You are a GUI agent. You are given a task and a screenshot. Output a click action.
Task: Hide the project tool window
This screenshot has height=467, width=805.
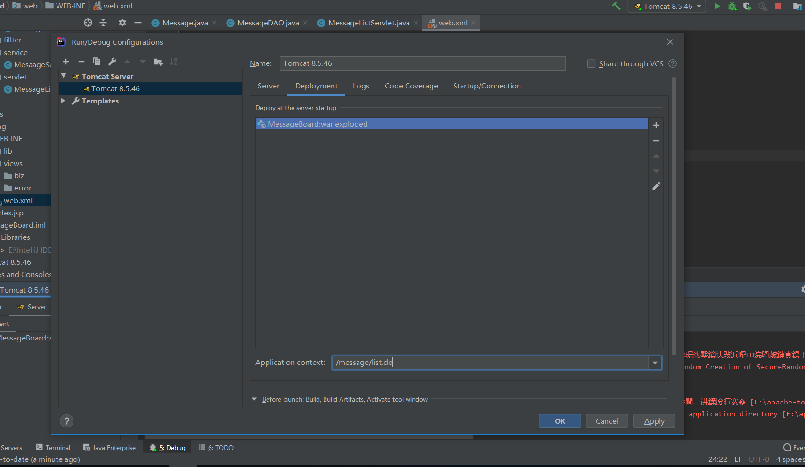pyautogui.click(x=138, y=23)
